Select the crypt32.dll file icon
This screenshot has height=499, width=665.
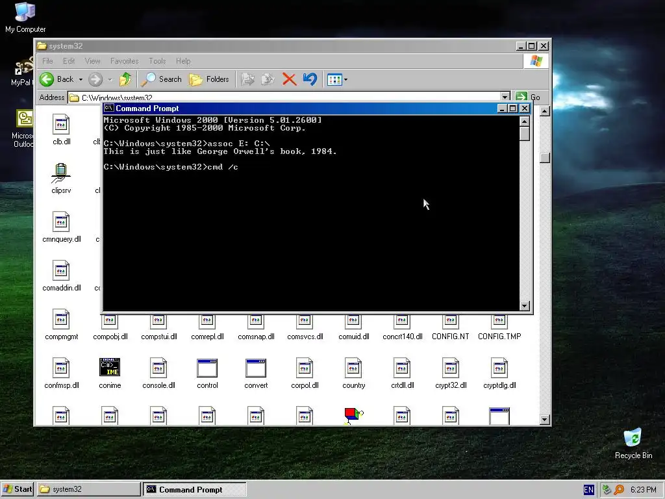pyautogui.click(x=451, y=368)
